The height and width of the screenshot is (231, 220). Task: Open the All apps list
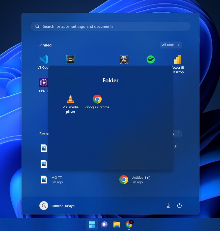tap(171, 45)
